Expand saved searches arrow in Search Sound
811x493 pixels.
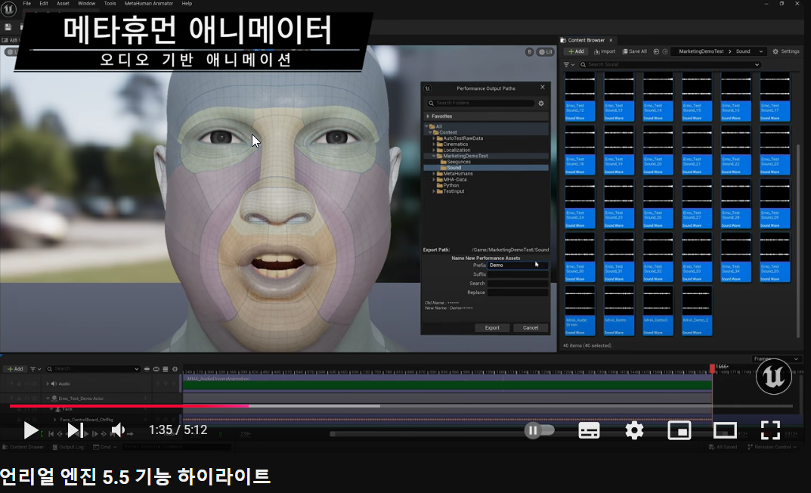click(757, 65)
